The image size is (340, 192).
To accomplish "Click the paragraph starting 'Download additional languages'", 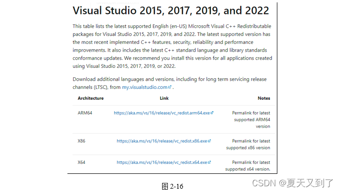I will tap(170, 83).
